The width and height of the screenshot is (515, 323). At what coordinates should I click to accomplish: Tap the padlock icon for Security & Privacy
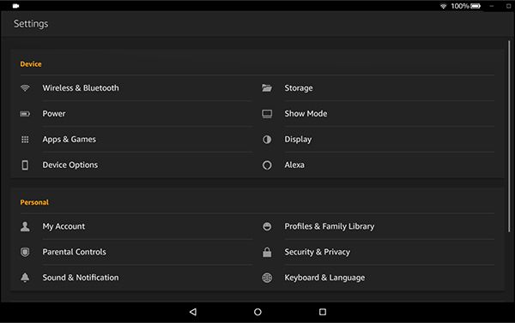coord(267,252)
